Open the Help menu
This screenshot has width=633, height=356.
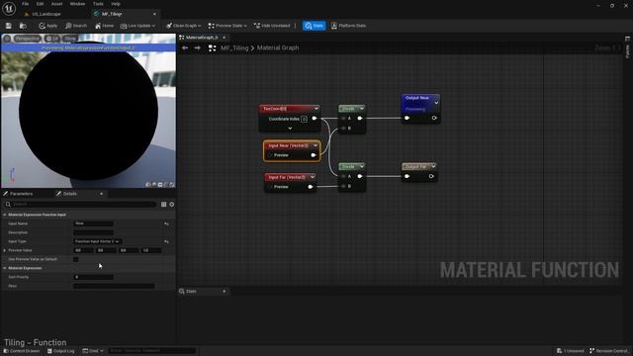point(116,4)
